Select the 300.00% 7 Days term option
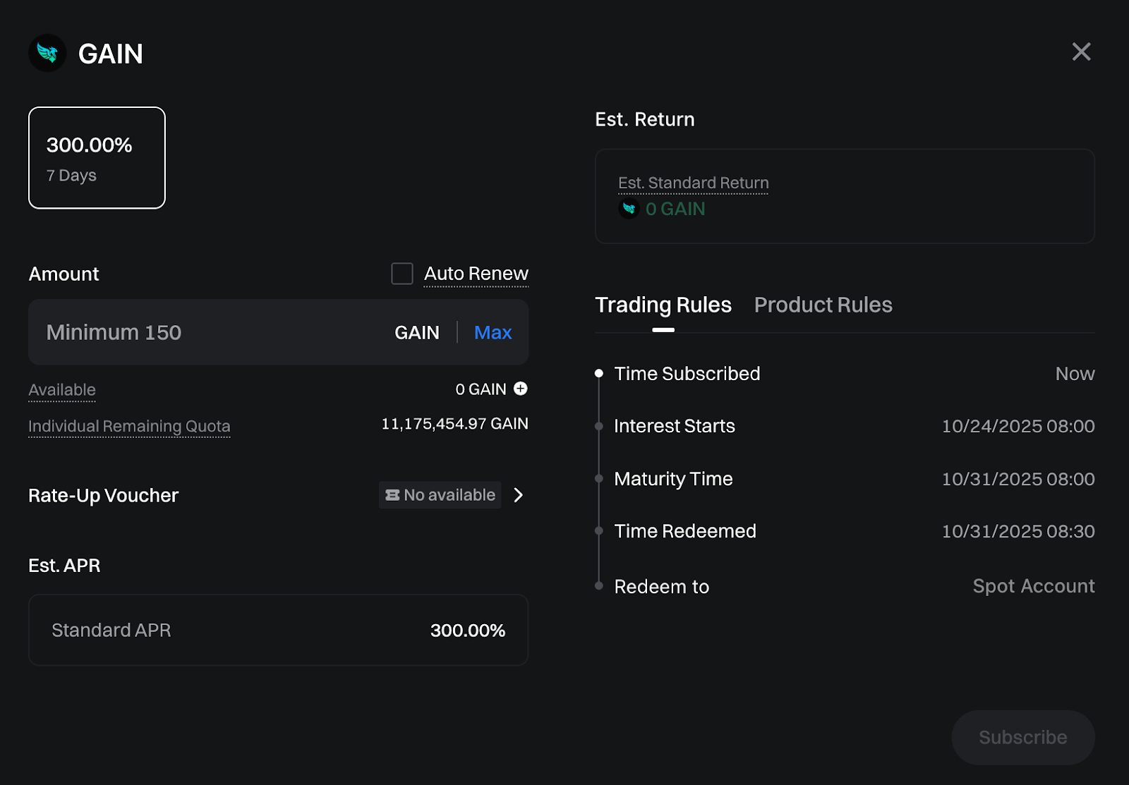Screen dimensions: 1129x785 tap(97, 158)
